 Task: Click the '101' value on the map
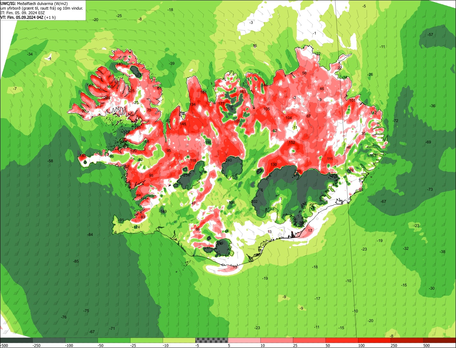tap(352, 101)
